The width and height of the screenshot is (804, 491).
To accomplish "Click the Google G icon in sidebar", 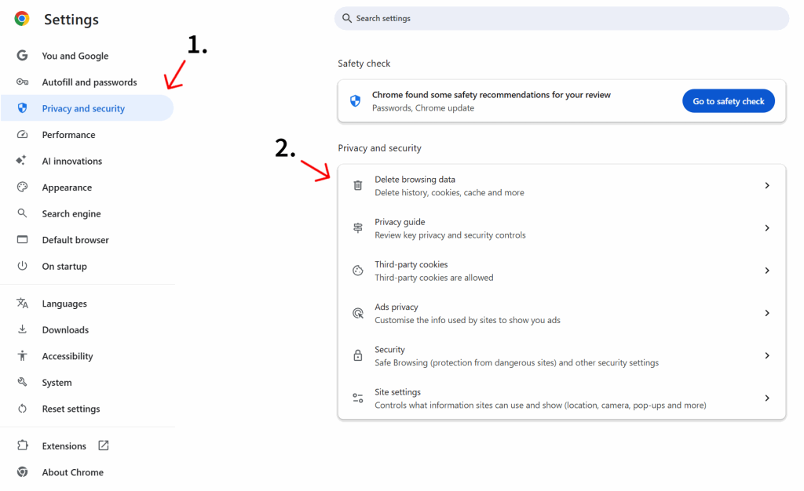I will tap(22, 55).
